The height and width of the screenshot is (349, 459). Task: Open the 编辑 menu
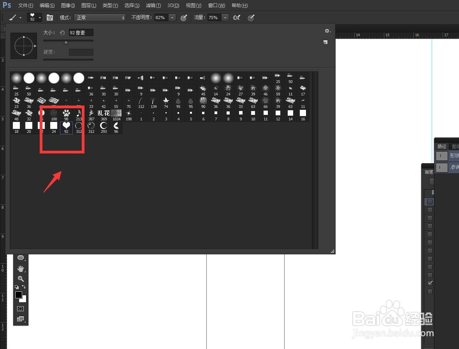[x=47, y=5]
